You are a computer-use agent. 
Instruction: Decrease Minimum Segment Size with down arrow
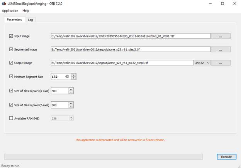point(74,78)
